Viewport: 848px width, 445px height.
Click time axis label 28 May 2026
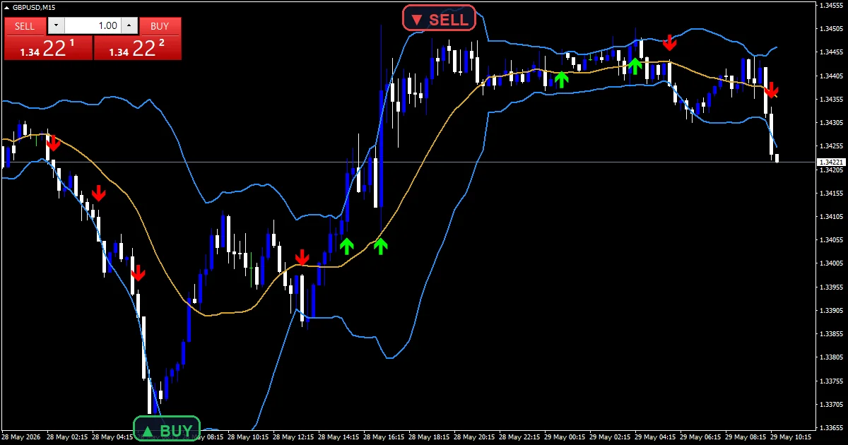[x=20, y=437]
